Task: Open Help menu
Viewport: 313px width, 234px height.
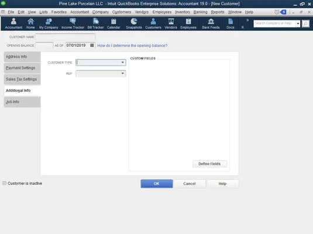Action: click(249, 12)
